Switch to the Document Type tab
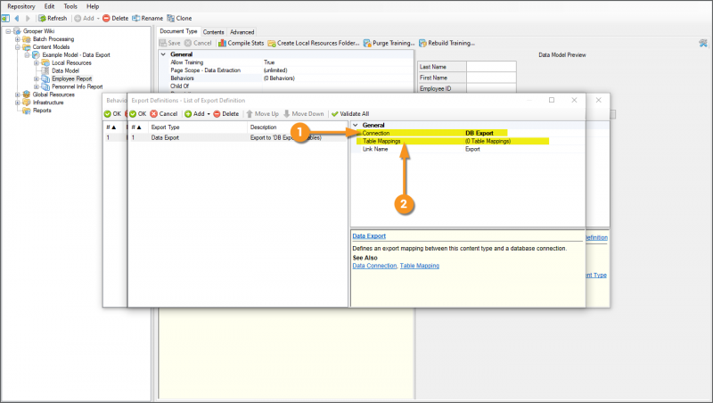 click(178, 31)
